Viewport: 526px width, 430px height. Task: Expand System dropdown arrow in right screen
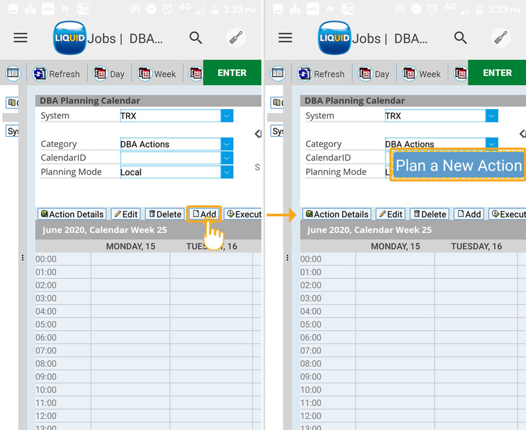tap(491, 116)
